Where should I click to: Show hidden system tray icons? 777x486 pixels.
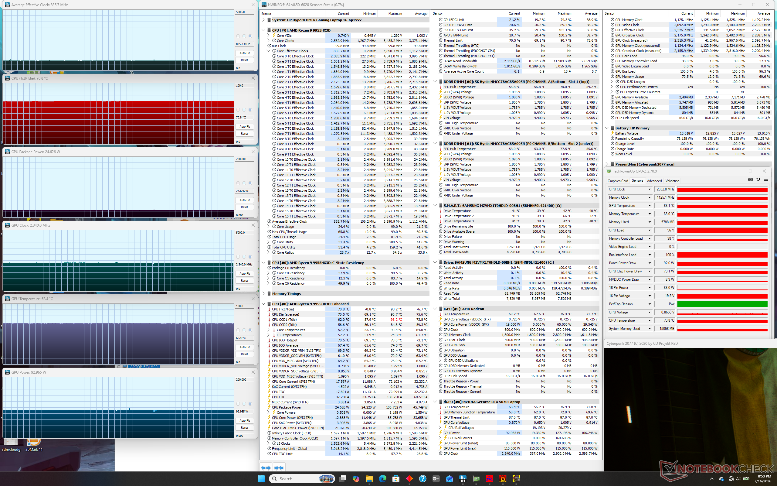click(x=711, y=479)
